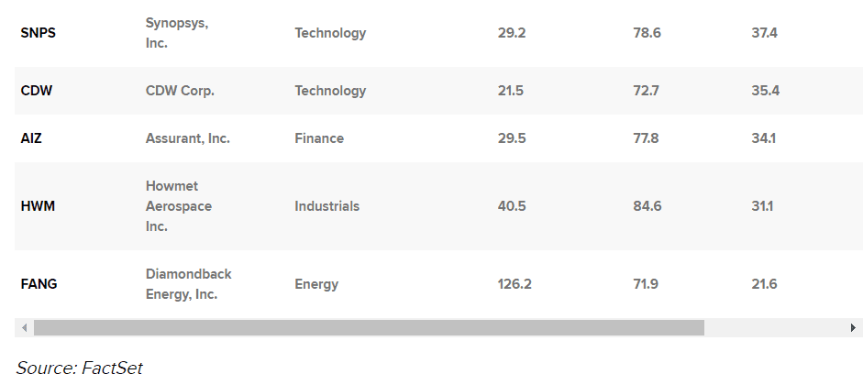This screenshot has width=863, height=385.
Task: Click the Howmet Aerospace Inc. name
Action: coord(179,206)
